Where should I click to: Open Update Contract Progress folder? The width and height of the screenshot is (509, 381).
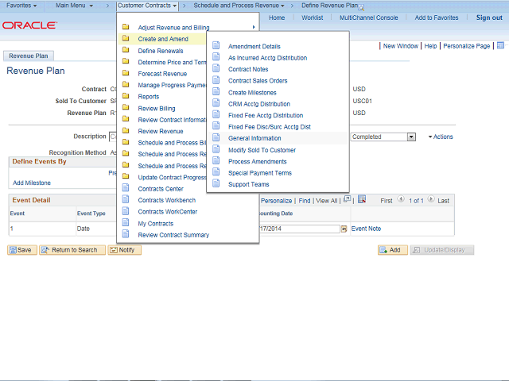pyautogui.click(x=172, y=177)
